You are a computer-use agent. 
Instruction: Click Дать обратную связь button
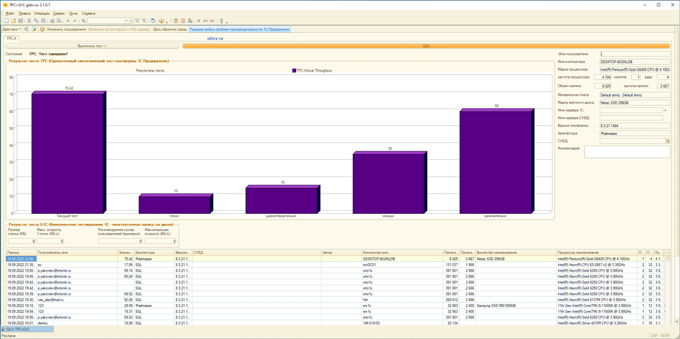click(170, 30)
